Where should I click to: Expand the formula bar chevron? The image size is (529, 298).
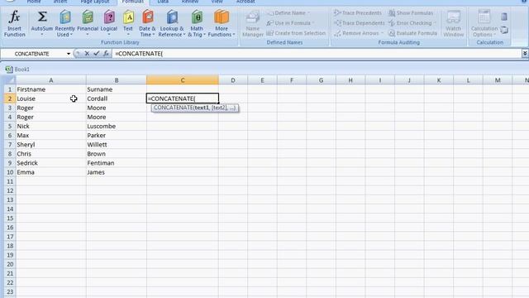pos(525,53)
